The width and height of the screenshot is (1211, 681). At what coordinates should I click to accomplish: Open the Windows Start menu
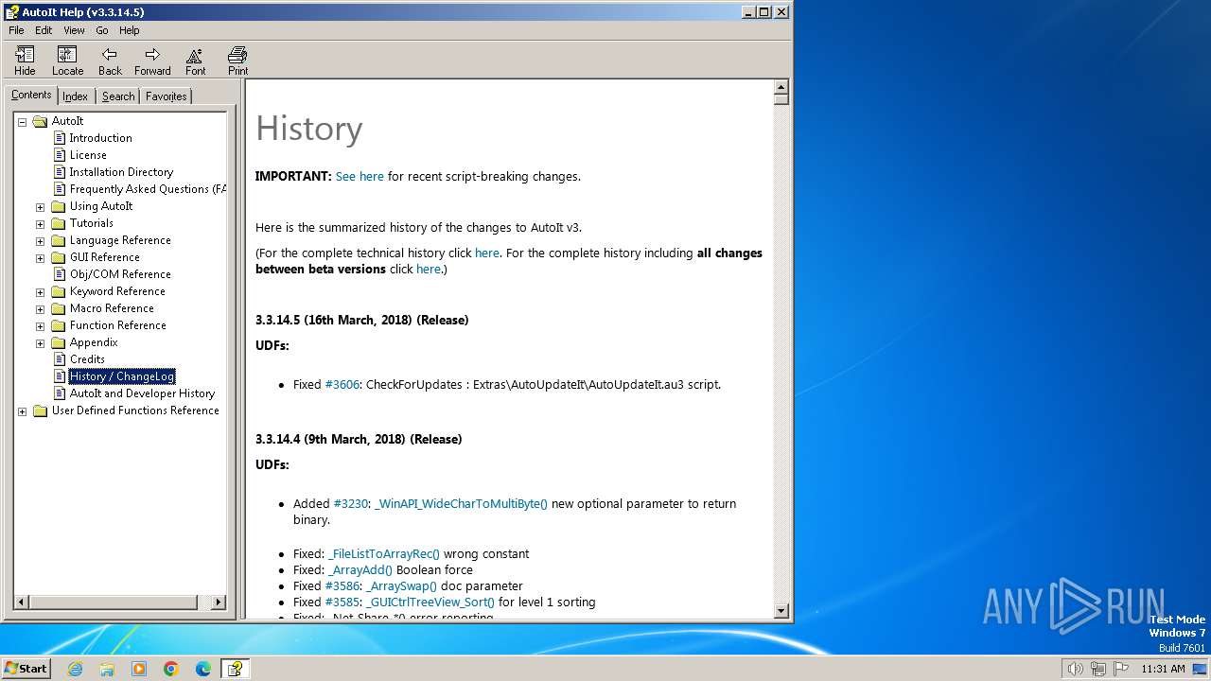point(26,668)
